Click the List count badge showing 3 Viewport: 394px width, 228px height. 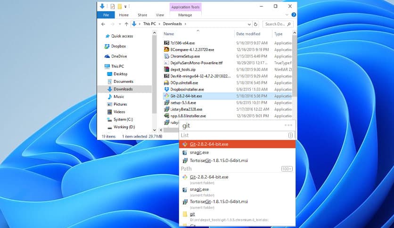pos(290,135)
